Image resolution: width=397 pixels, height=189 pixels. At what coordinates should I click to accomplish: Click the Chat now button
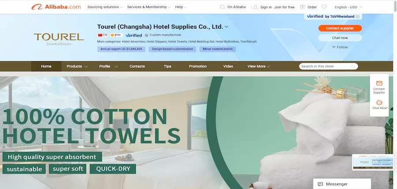coord(340,38)
